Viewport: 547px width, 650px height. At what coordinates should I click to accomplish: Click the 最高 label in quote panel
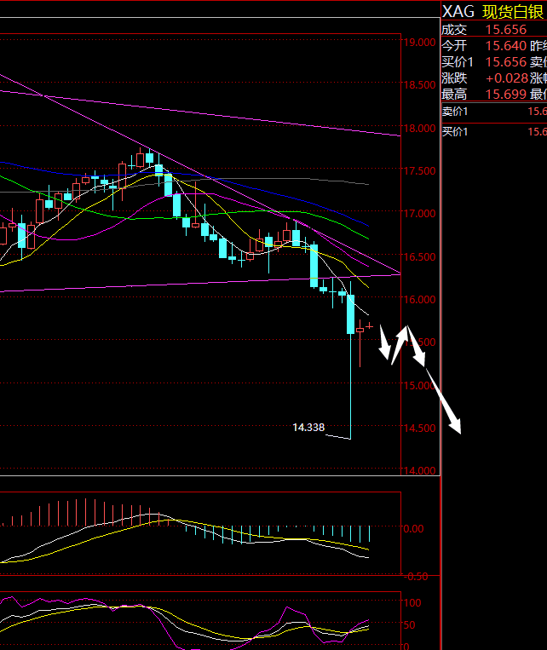[x=454, y=95]
